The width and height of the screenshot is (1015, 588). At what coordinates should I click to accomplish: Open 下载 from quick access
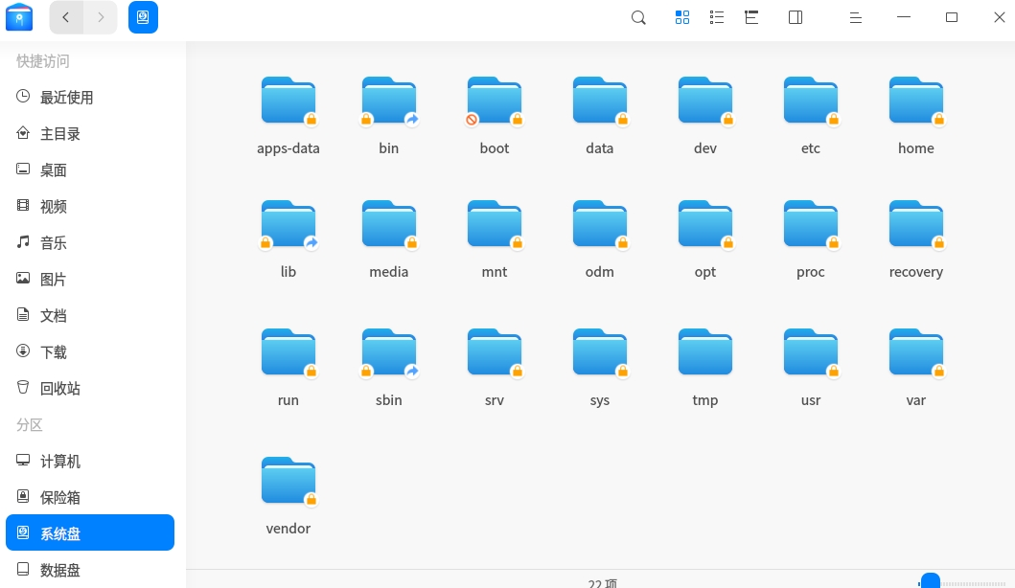click(53, 351)
